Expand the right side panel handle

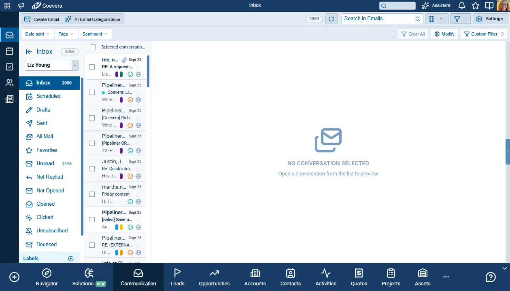click(x=508, y=152)
